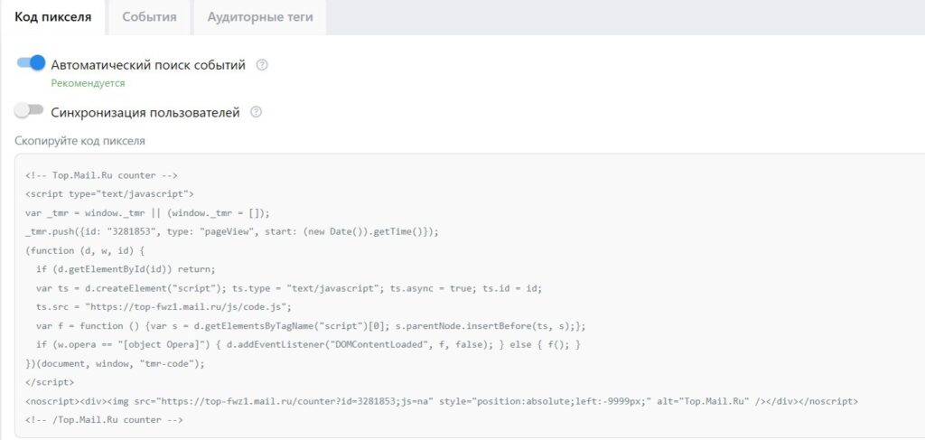
Task: Switch to the "События" tab
Action: coord(149,17)
